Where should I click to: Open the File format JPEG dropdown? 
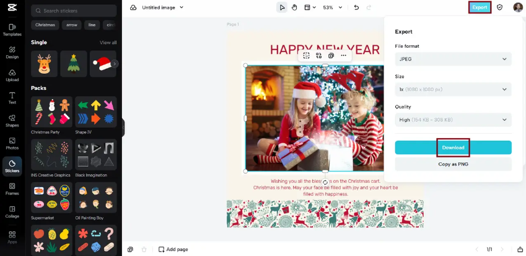click(454, 59)
